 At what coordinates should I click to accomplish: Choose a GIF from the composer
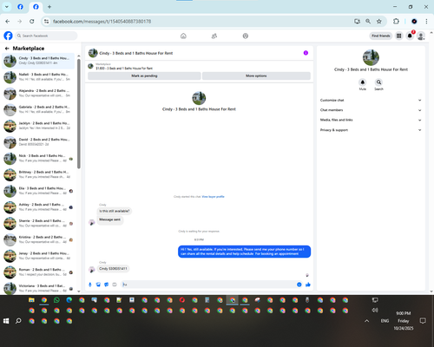115,285
